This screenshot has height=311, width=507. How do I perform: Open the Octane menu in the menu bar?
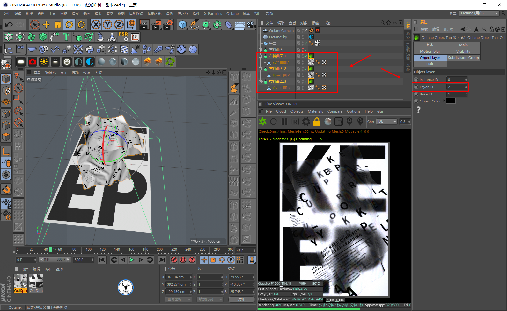pos(232,14)
